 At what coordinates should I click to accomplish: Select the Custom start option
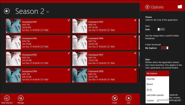[157, 100]
